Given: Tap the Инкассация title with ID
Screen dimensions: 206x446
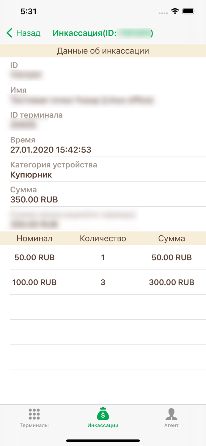Looking at the screenshot, I should (x=103, y=33).
